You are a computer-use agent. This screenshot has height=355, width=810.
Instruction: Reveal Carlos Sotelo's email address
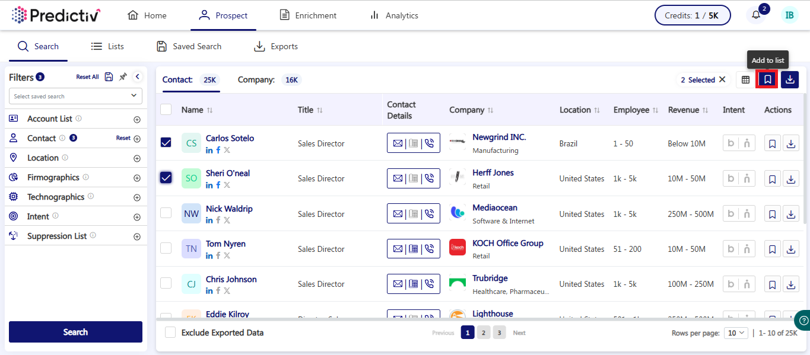398,143
